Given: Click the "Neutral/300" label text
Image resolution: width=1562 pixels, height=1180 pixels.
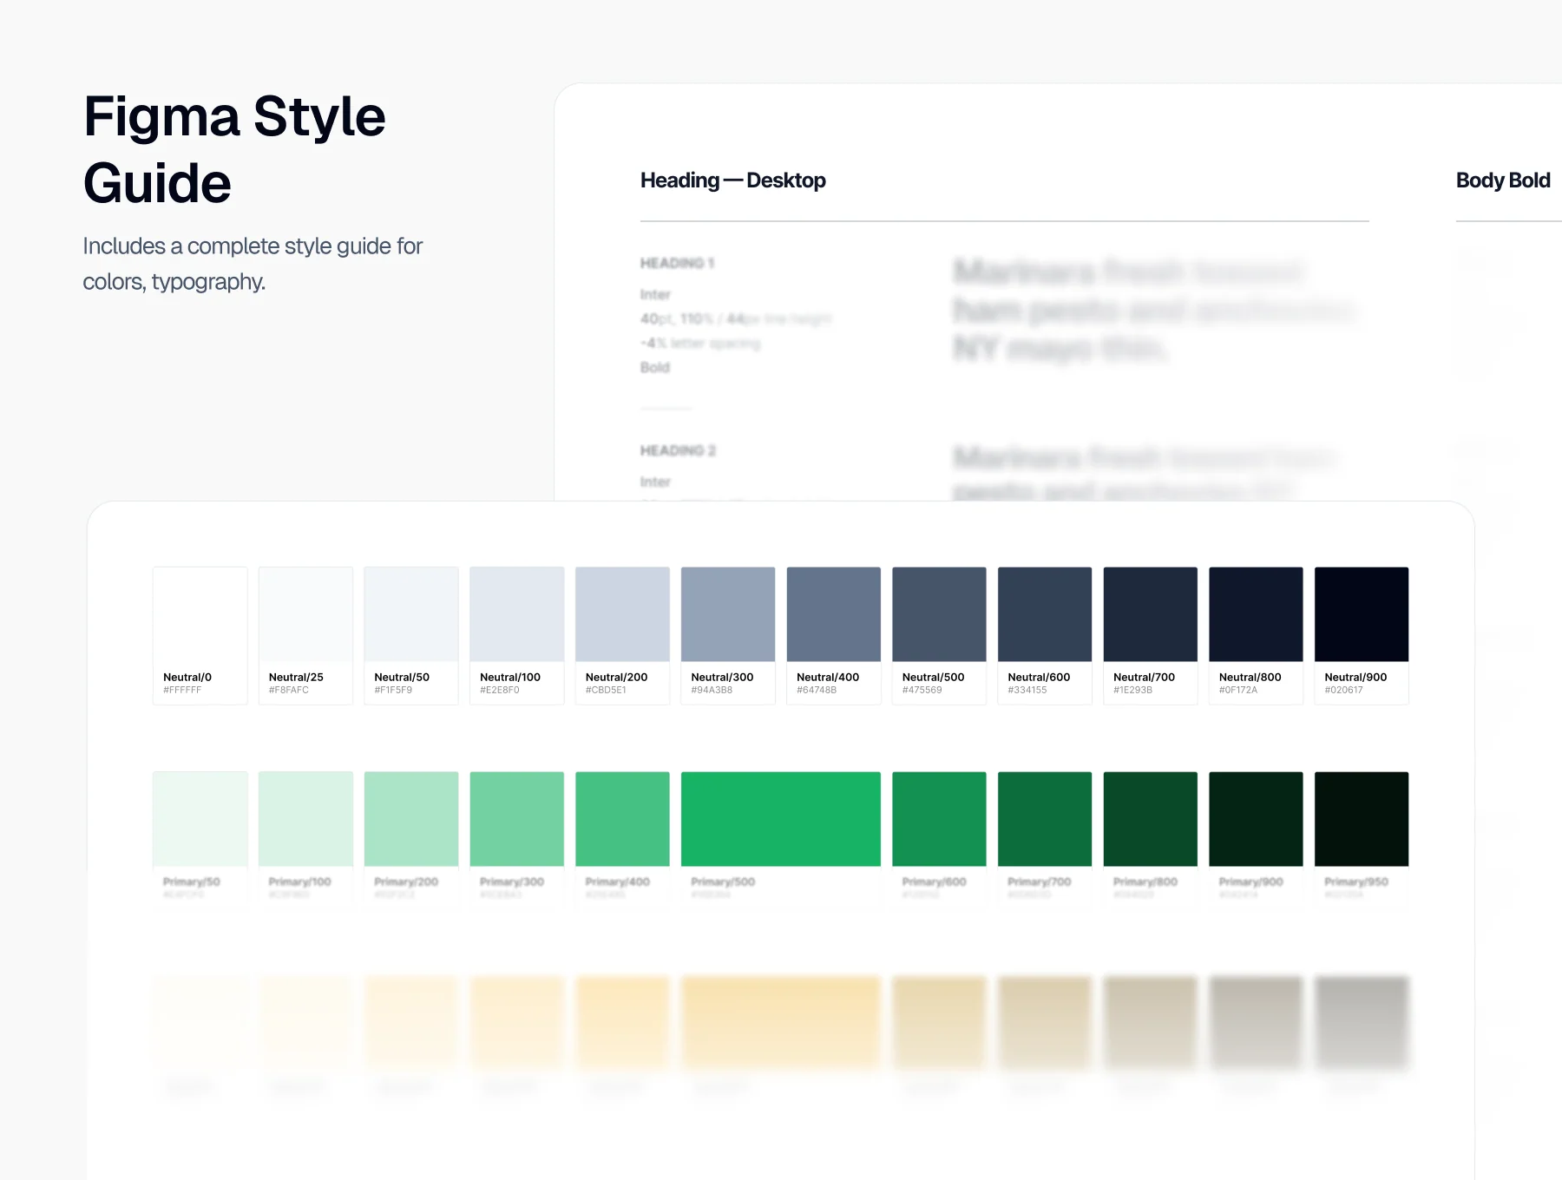Looking at the screenshot, I should tap(722, 677).
